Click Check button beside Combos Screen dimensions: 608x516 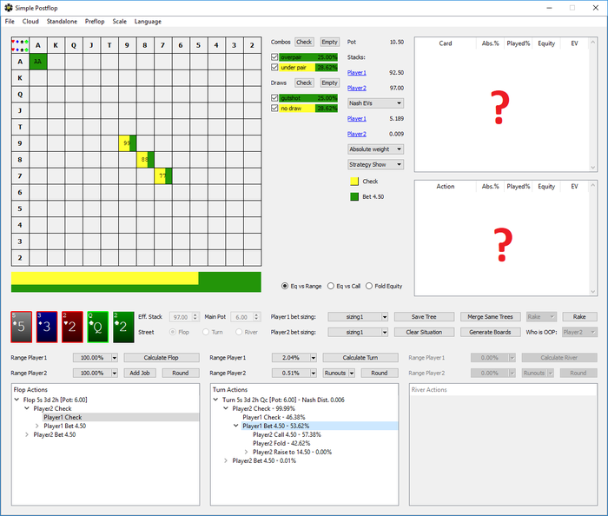coord(304,42)
